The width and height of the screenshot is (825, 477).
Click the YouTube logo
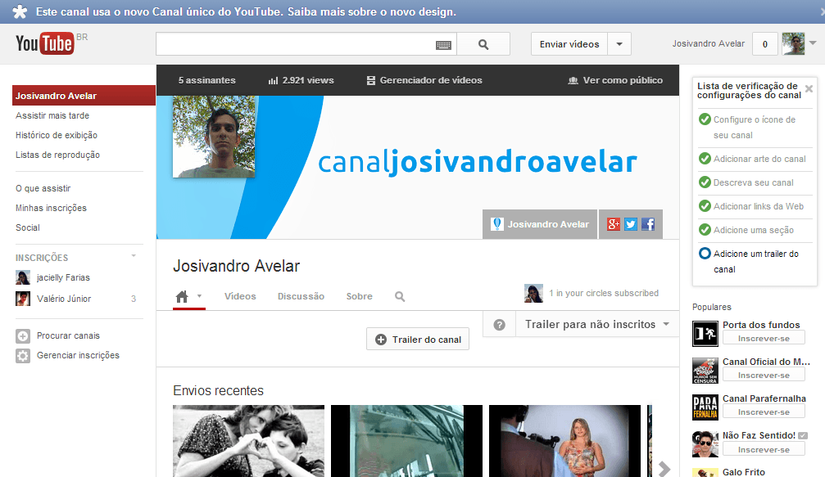(x=45, y=43)
